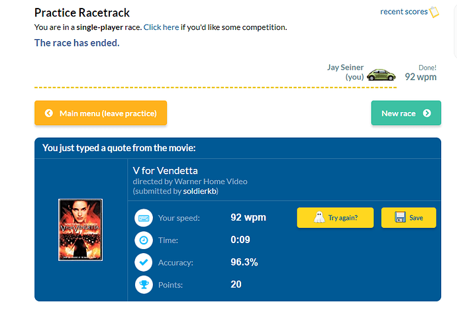Viewport: 457px width, 310px height.
Task: Start a New race
Action: 406,113
